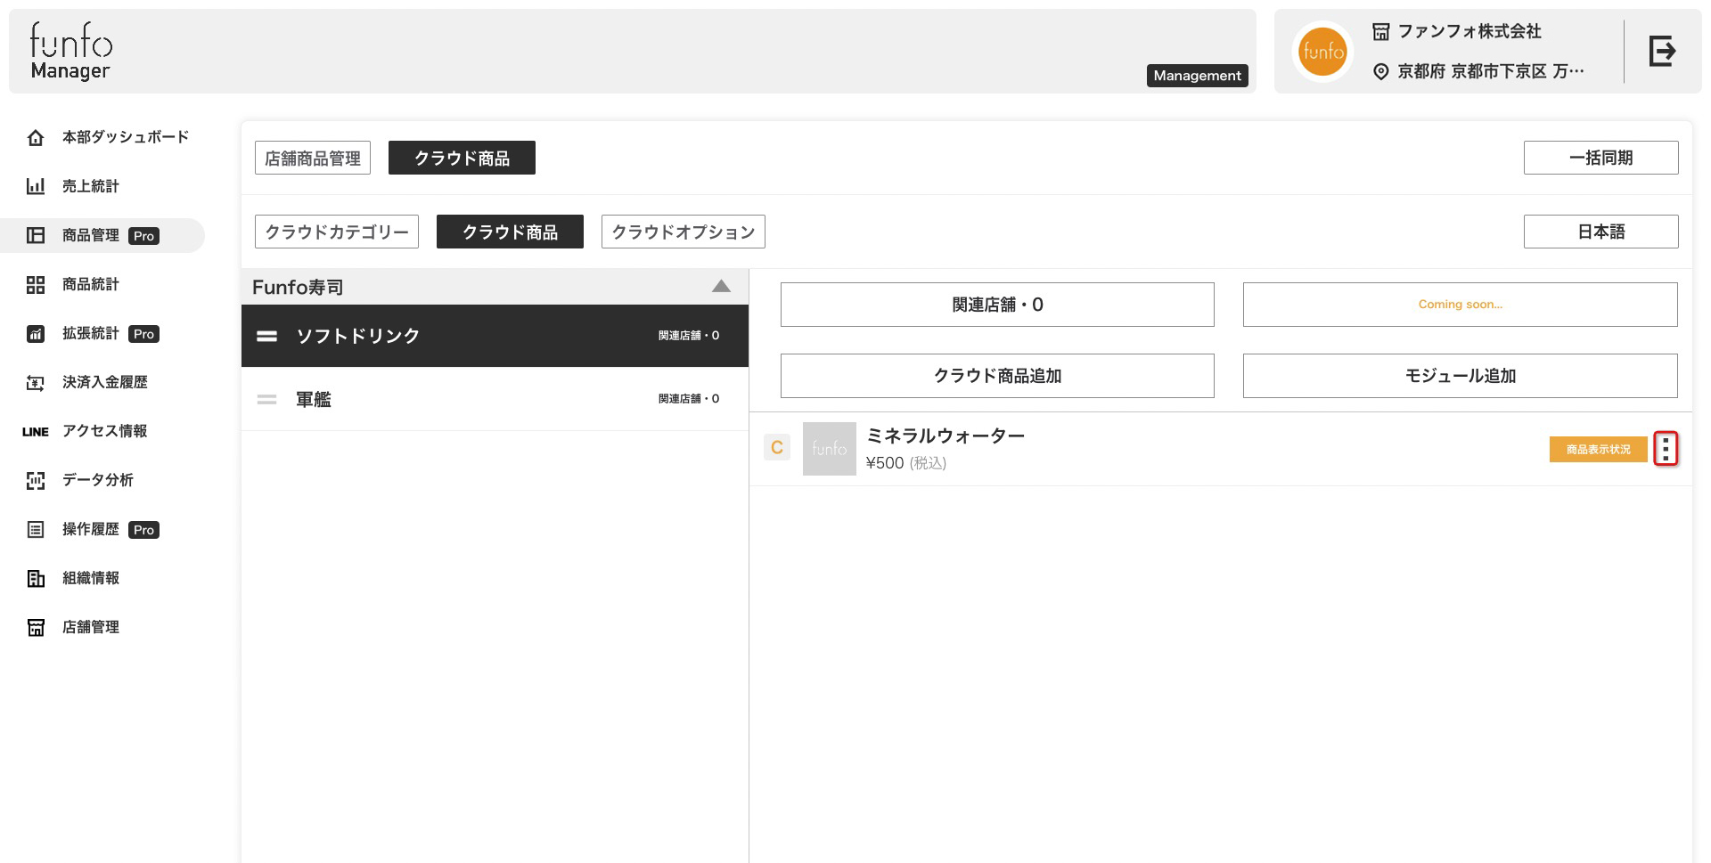
Task: Click ファンフォ株式会社 company name
Action: click(x=1469, y=31)
